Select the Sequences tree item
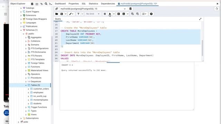Image resolution: width=221 pixels, height=124 pixels. pos(36,82)
